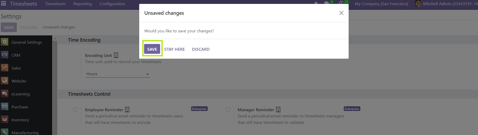Select the CRM sidebar icon

(x=4, y=55)
